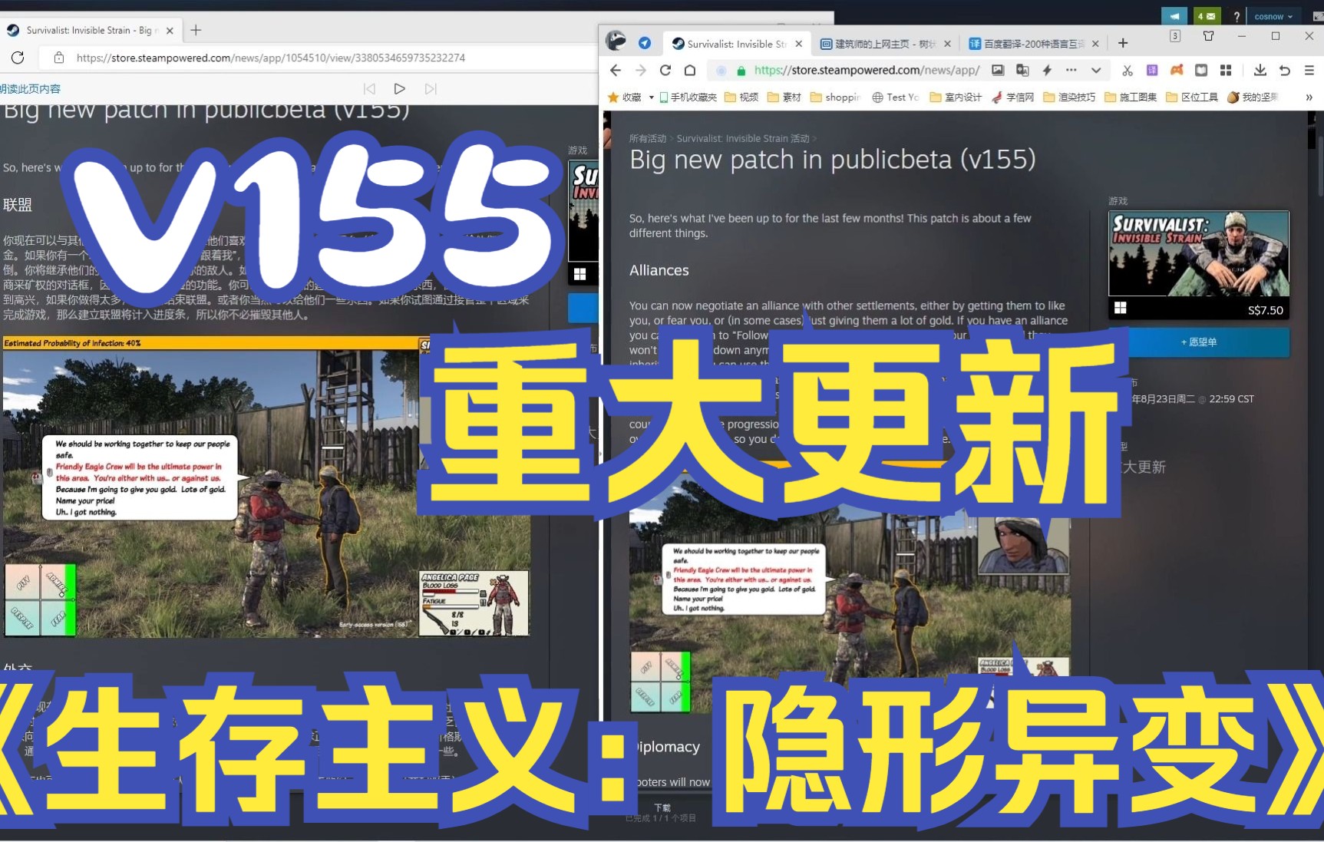Click the Survivalist game capsule image on right page
Screen dimensions: 1324x842
[1199, 253]
